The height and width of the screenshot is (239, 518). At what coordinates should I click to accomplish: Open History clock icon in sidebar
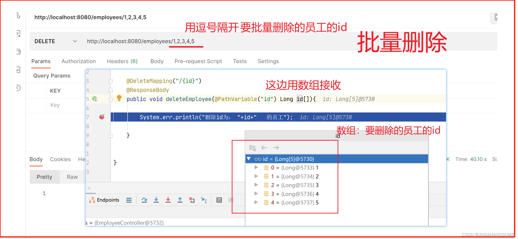point(18,88)
